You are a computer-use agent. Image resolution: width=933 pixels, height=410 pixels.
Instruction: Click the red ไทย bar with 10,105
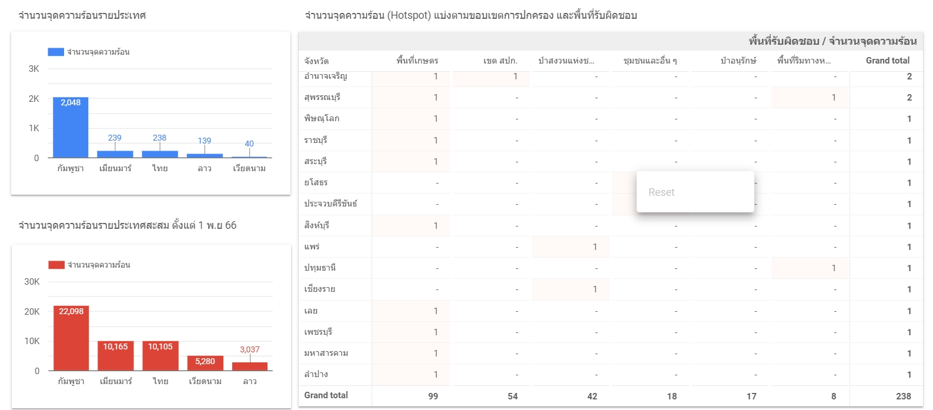(160, 356)
